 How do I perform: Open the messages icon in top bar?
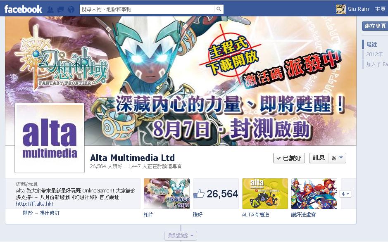tap(61, 9)
